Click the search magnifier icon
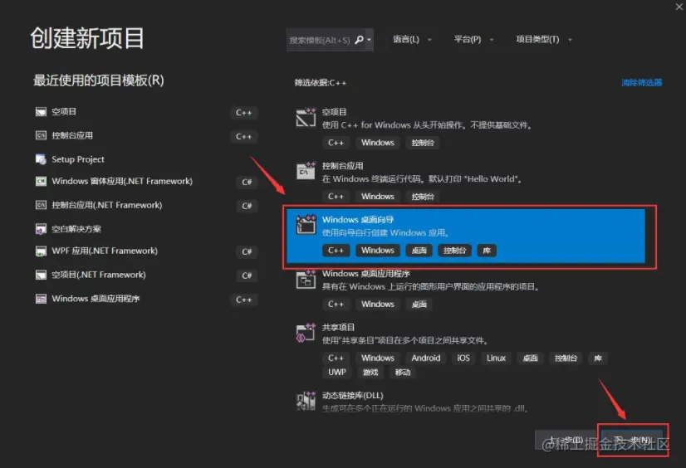Screen dimensions: 686x468 [359, 40]
